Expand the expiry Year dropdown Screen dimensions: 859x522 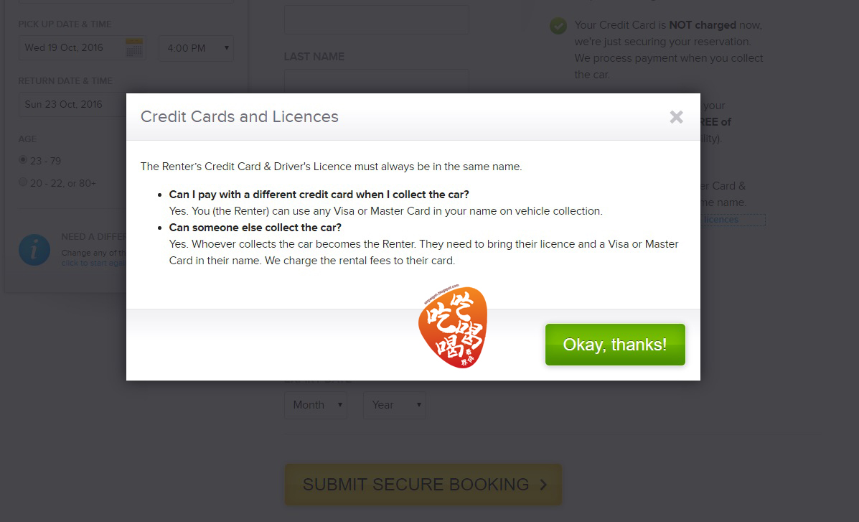tap(394, 405)
